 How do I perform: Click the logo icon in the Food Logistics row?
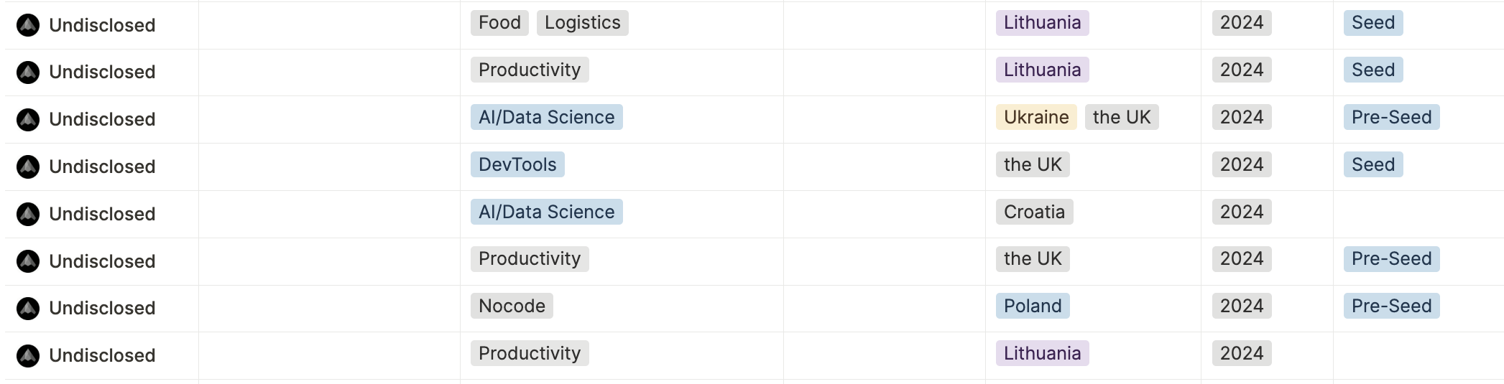click(x=28, y=25)
